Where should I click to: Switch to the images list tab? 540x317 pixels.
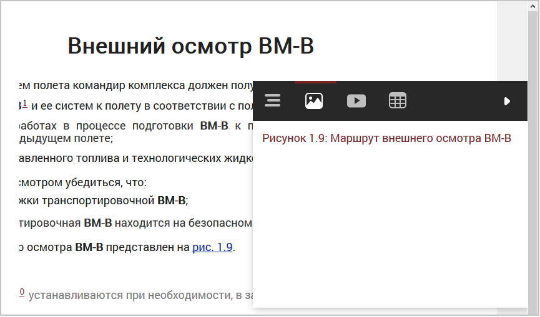coord(314,101)
